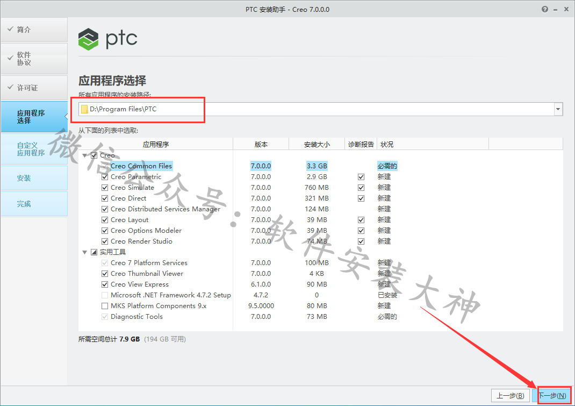Click the 状况 column header
575x406 pixels.
433,144
